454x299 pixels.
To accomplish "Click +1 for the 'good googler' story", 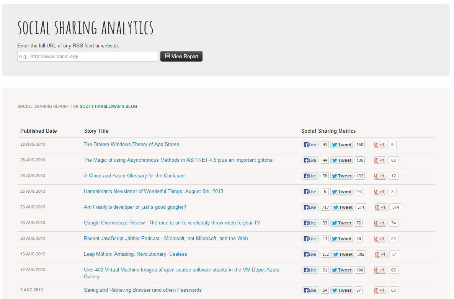I will click(381, 207).
